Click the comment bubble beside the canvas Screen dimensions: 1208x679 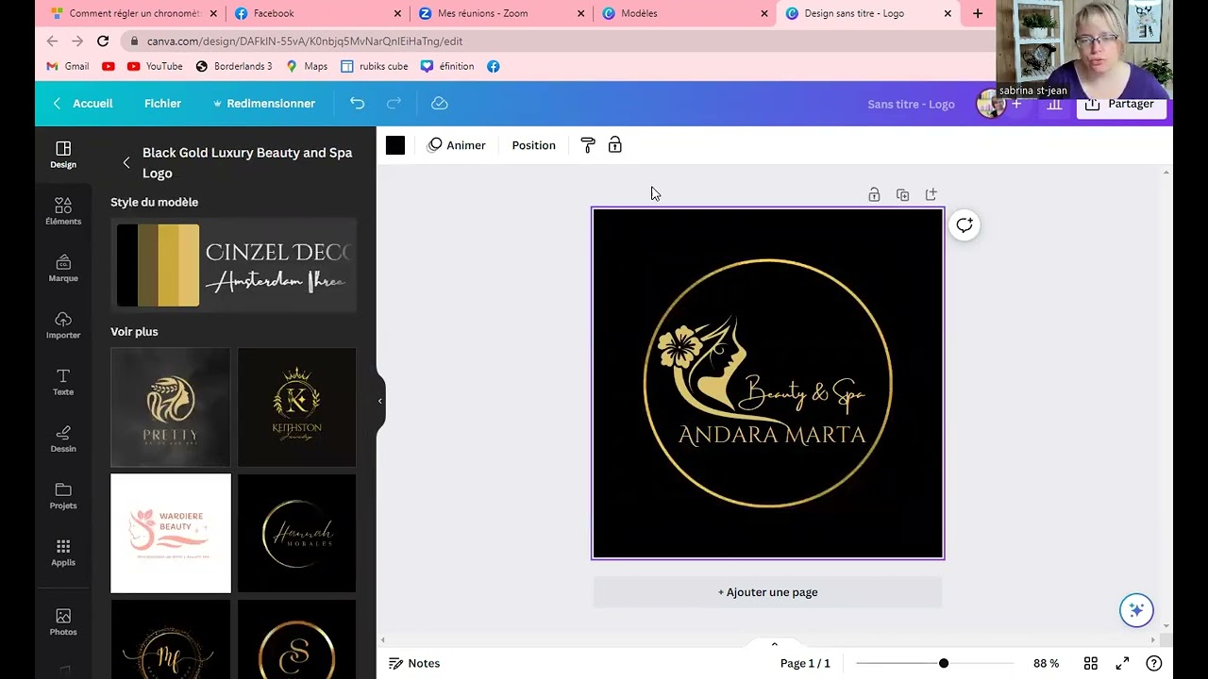pyautogui.click(x=964, y=225)
